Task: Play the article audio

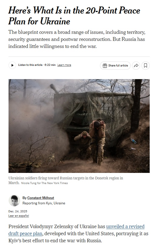Action: (x=12, y=65)
